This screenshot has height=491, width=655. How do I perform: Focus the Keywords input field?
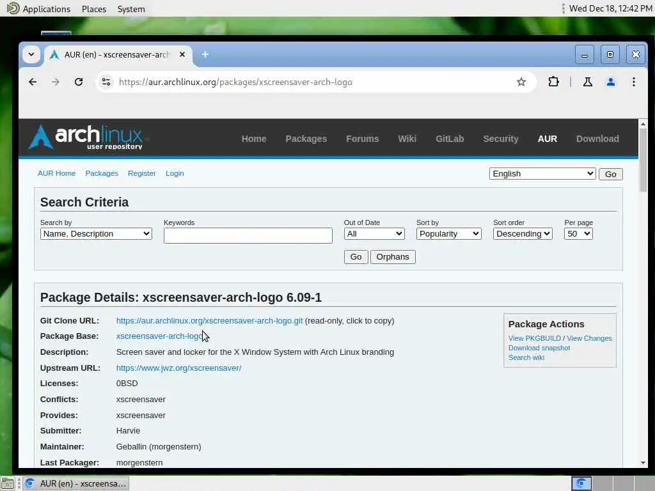click(248, 235)
